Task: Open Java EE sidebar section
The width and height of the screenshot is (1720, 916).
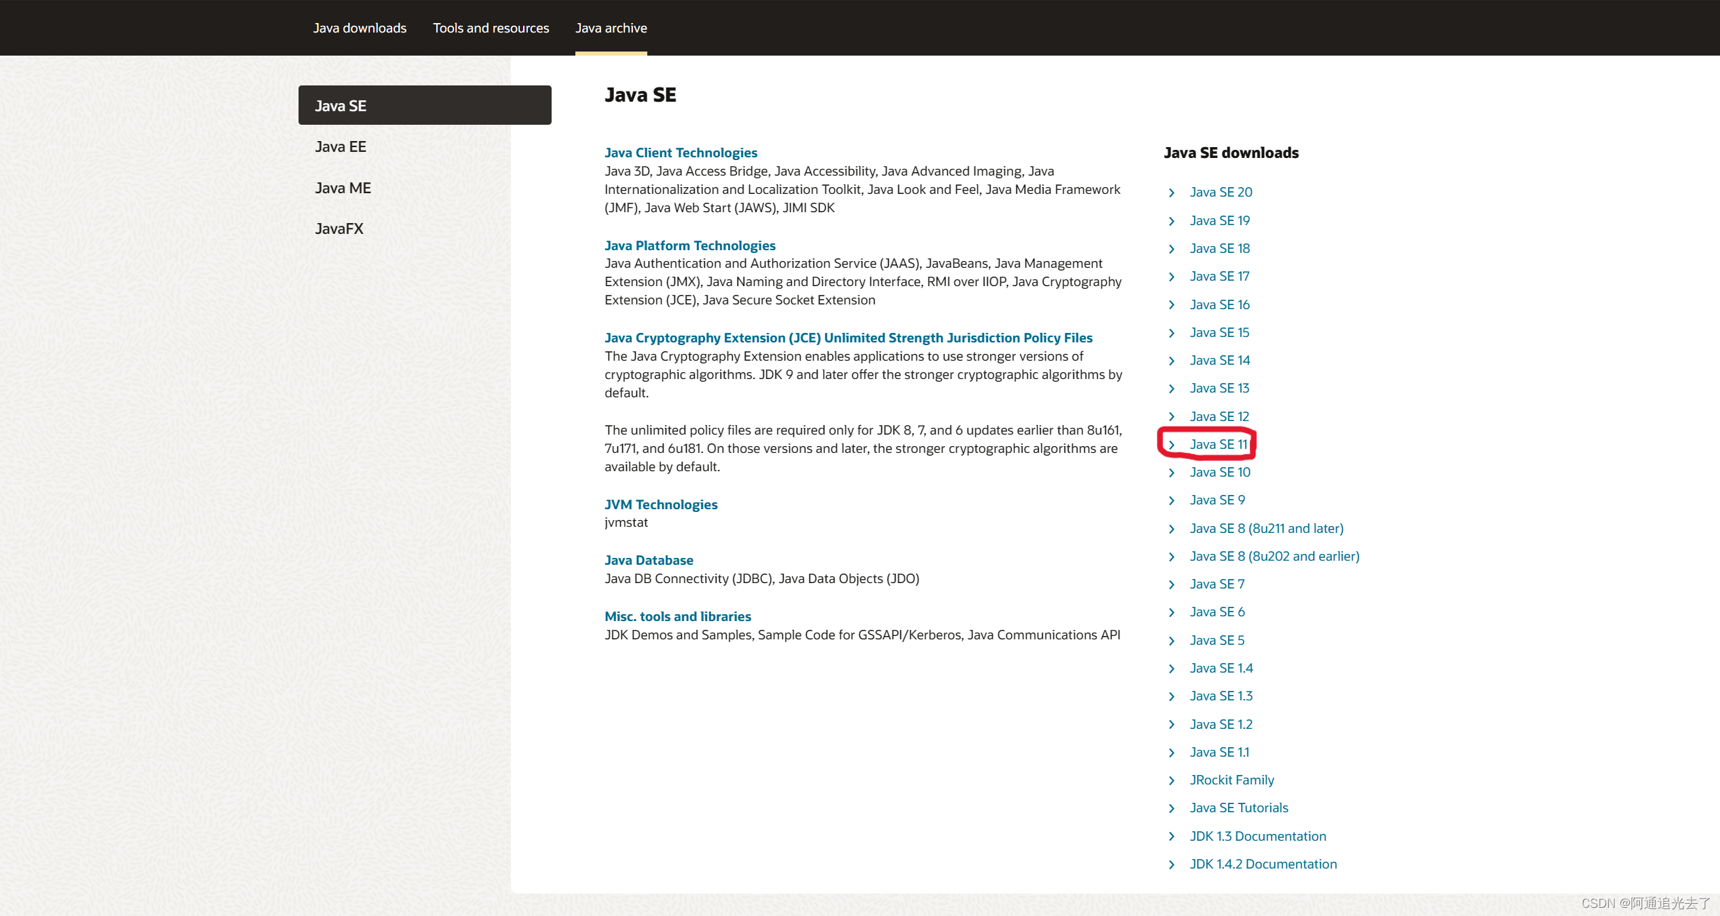Action: (x=341, y=146)
